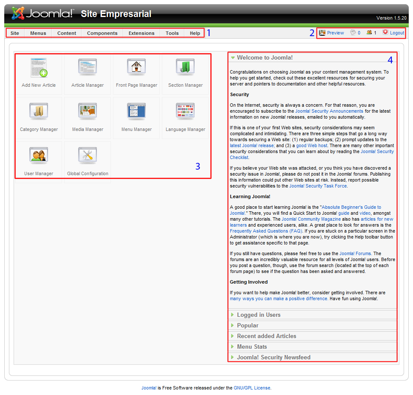
Task: Open the Tools menu
Action: (x=172, y=33)
